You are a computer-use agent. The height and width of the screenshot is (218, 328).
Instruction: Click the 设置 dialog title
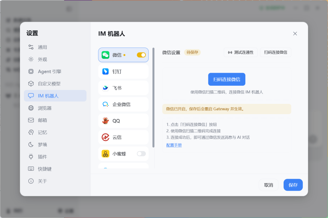[32, 33]
